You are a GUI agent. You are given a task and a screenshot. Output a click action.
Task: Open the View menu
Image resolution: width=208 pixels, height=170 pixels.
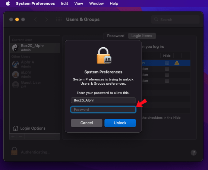click(79, 3)
